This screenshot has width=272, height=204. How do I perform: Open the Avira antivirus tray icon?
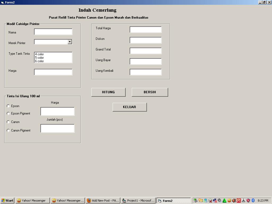point(239,201)
